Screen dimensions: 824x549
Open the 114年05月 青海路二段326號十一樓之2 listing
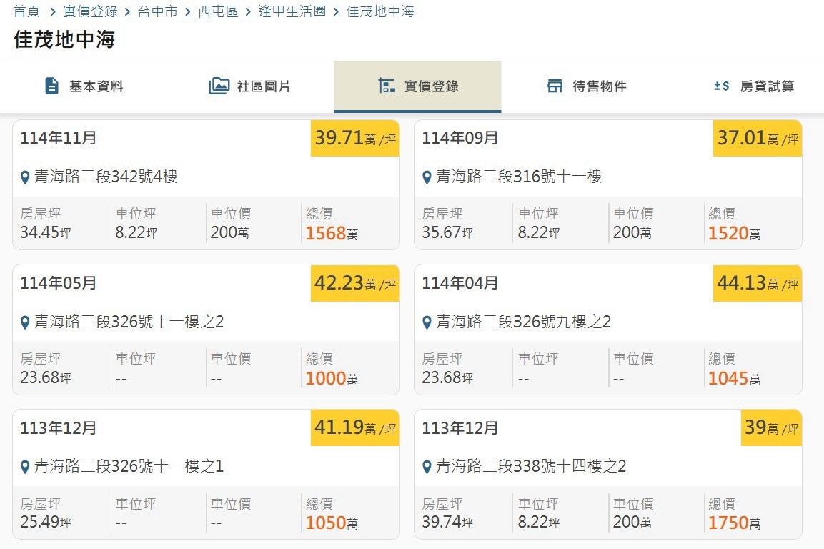click(129, 322)
